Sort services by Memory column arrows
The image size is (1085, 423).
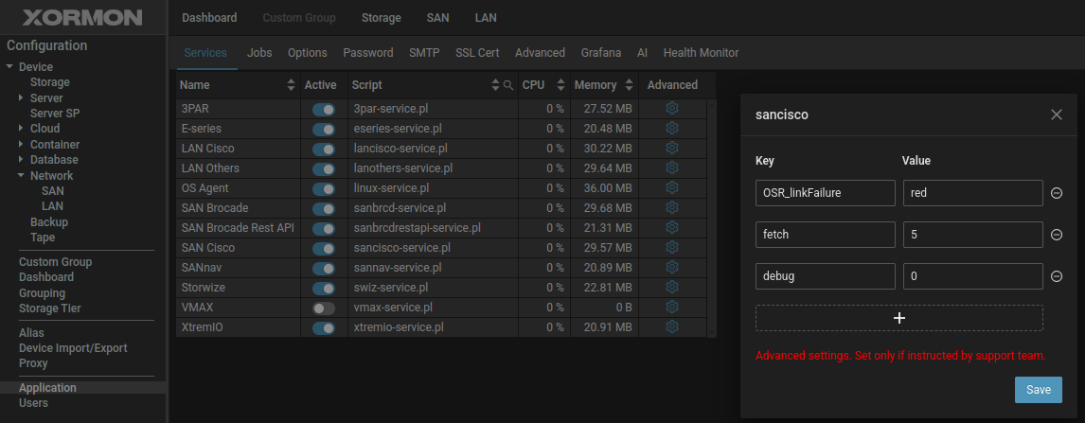tap(629, 85)
